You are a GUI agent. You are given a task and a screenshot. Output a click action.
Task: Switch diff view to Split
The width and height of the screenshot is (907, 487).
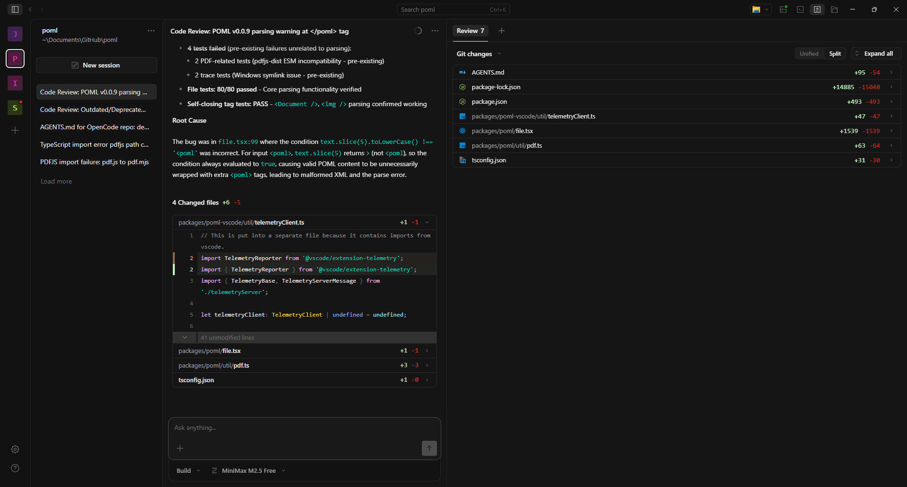835,53
